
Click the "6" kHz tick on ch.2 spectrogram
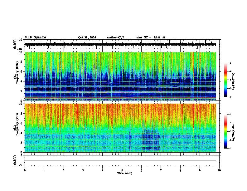22,123
